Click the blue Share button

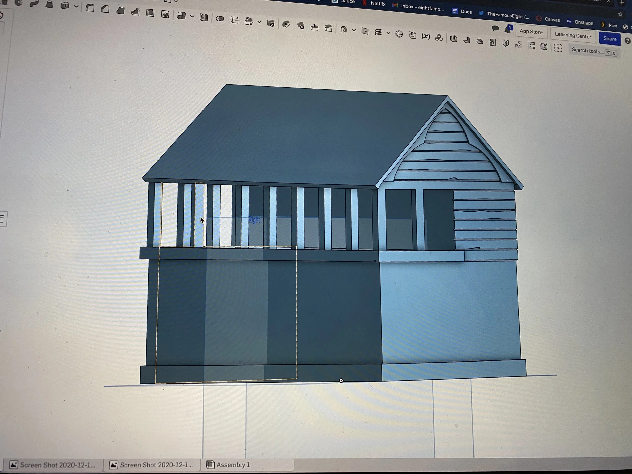pyautogui.click(x=610, y=39)
